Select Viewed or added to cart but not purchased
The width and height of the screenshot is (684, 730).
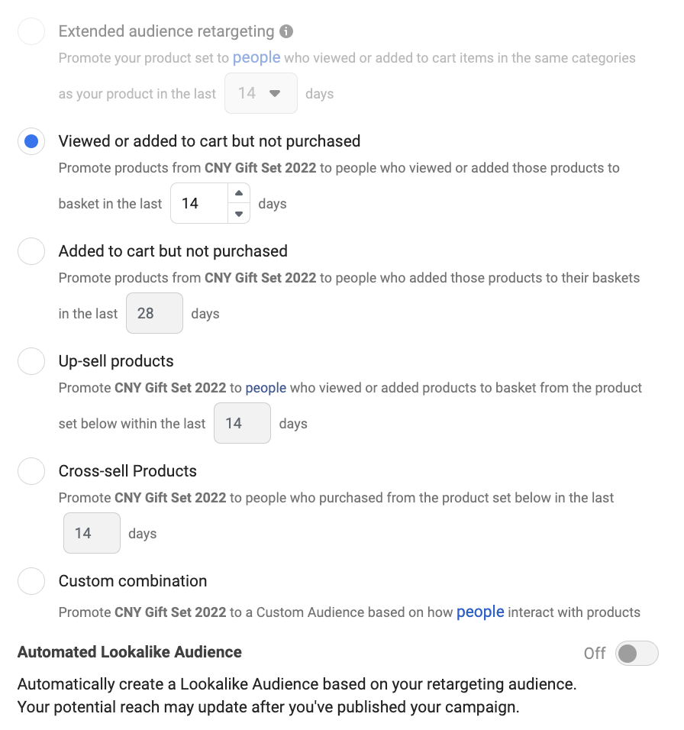(31, 141)
